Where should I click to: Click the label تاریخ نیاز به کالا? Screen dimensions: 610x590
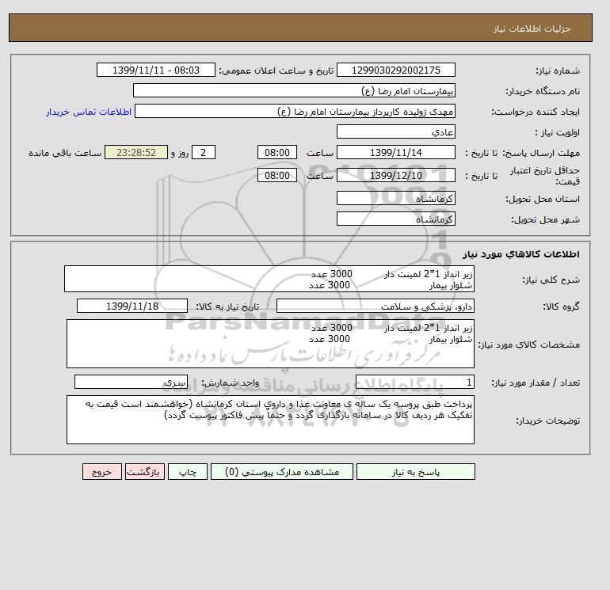tap(227, 306)
